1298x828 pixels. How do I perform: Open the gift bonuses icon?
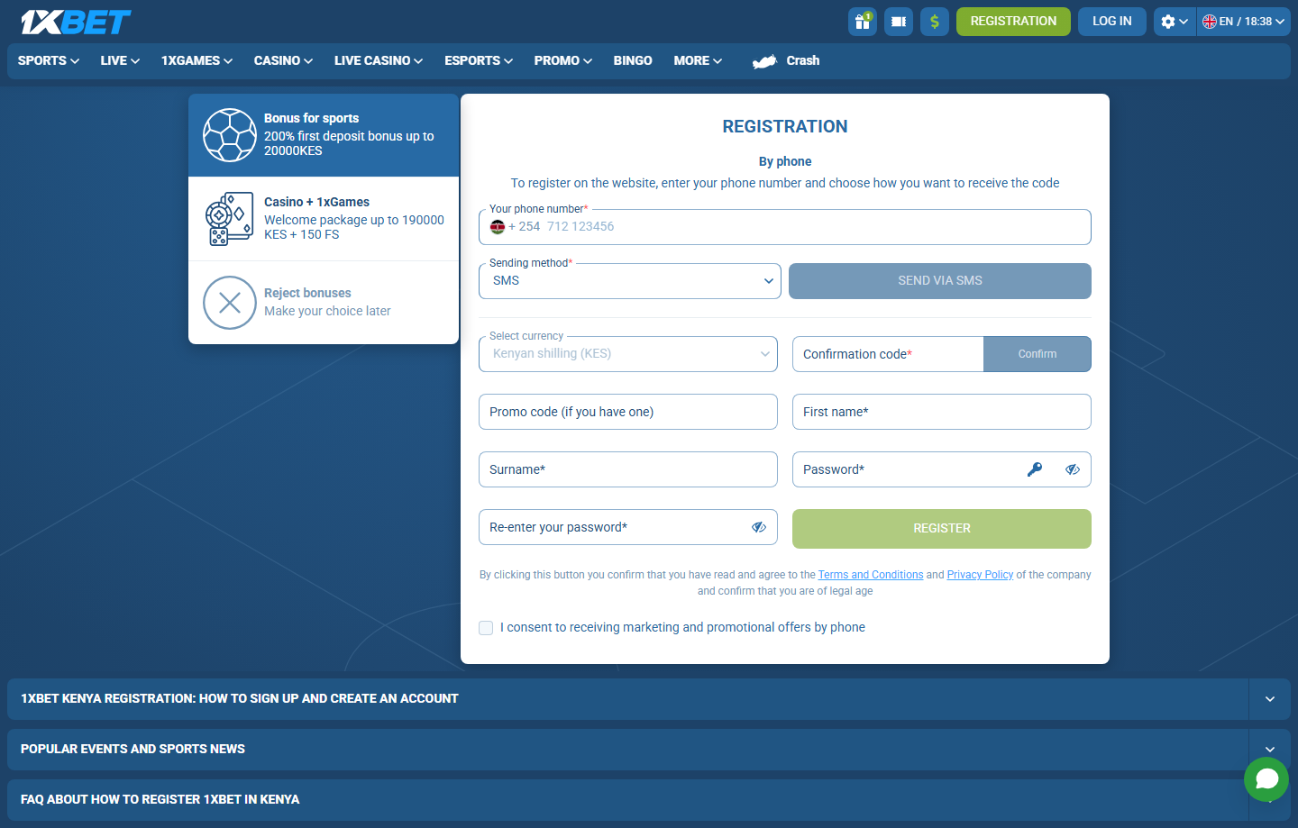click(x=863, y=22)
